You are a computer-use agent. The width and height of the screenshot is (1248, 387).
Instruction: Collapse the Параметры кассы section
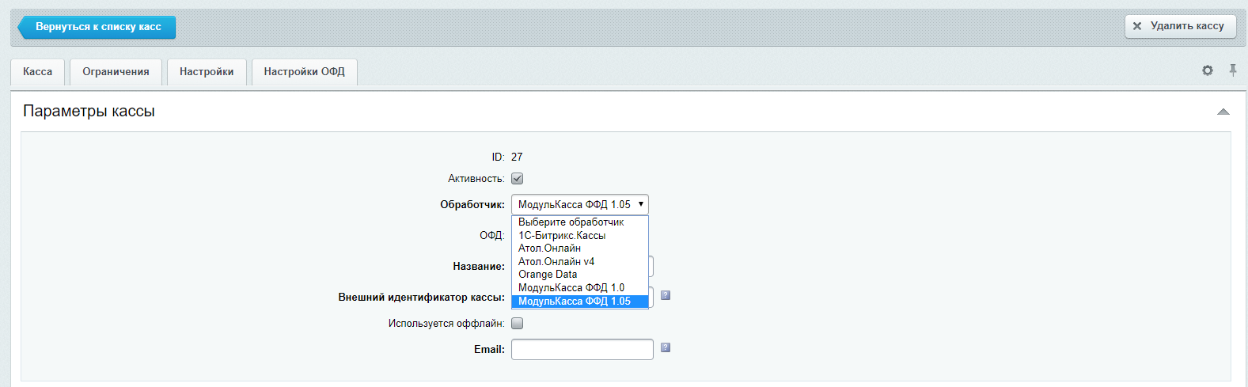[1223, 112]
